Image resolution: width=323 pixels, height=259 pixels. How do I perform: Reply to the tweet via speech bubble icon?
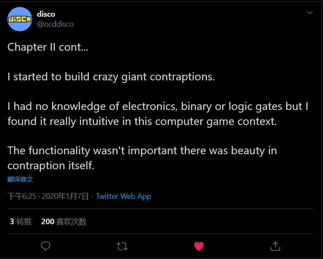coord(46,246)
